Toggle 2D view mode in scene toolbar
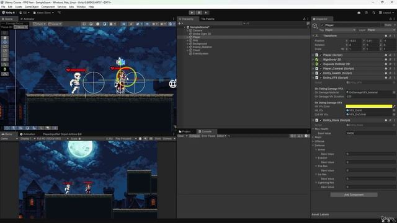This screenshot has width=397, height=223. [x=124, y=24]
